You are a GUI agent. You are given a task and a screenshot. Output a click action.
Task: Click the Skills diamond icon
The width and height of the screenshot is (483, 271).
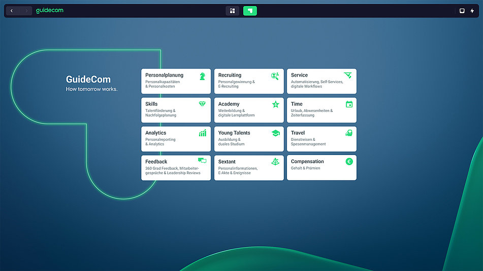(x=202, y=104)
